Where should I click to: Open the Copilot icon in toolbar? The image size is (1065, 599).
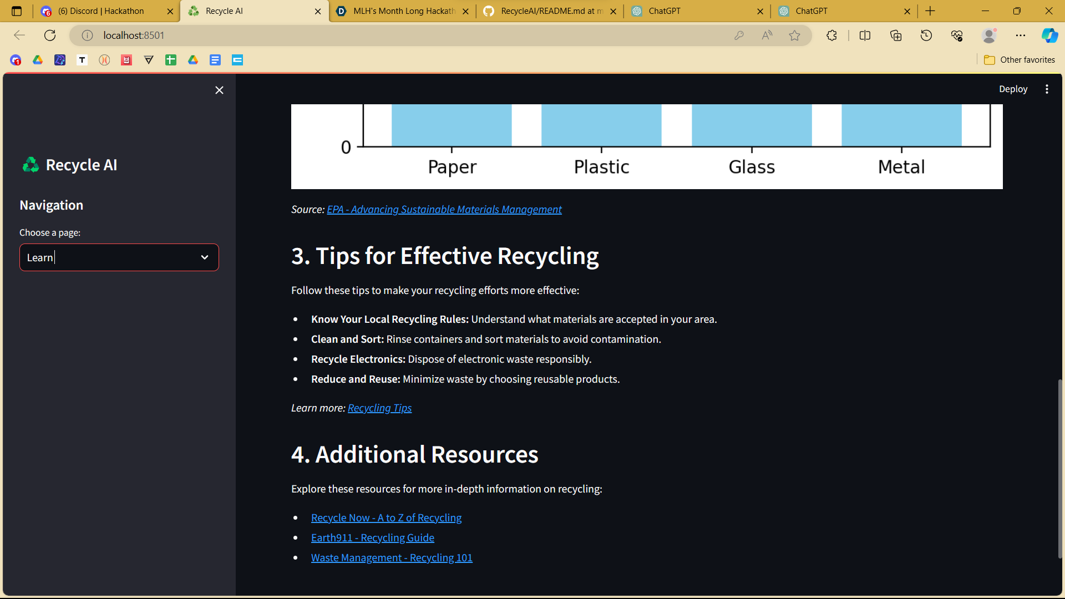tap(1049, 35)
